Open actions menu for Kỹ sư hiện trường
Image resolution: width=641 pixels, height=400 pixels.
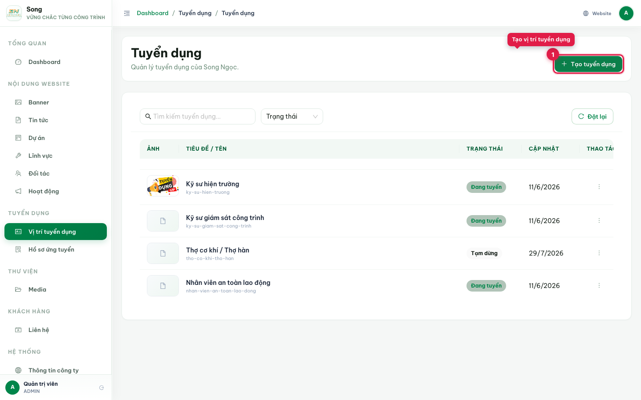[599, 187]
